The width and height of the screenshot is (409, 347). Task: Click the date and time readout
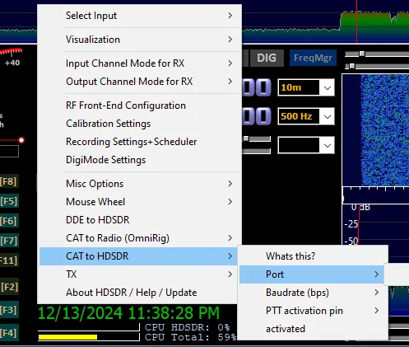point(129,313)
